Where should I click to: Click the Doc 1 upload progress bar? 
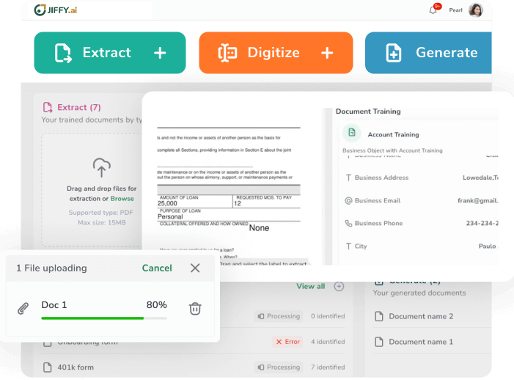(104, 318)
